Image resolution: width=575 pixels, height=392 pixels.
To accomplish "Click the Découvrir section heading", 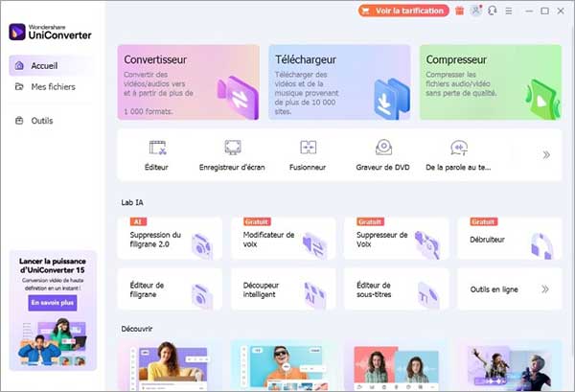I will pyautogui.click(x=137, y=329).
